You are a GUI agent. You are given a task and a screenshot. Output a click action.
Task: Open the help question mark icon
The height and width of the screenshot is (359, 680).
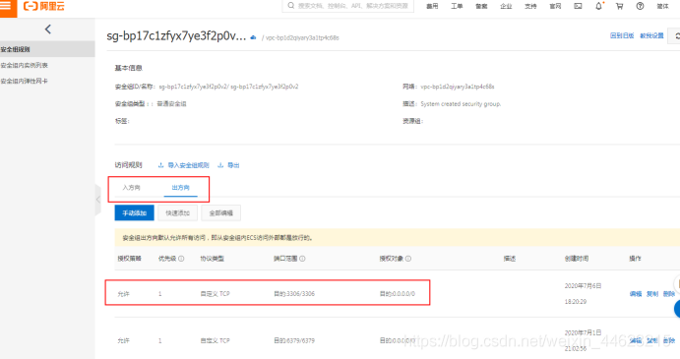(x=640, y=6)
